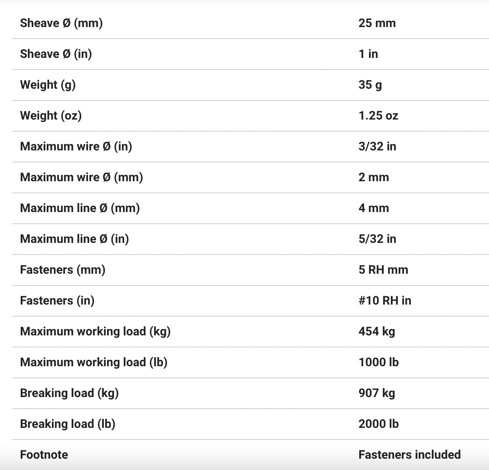
Task: Click the "Weight (g)" row label
Action: pos(48,85)
